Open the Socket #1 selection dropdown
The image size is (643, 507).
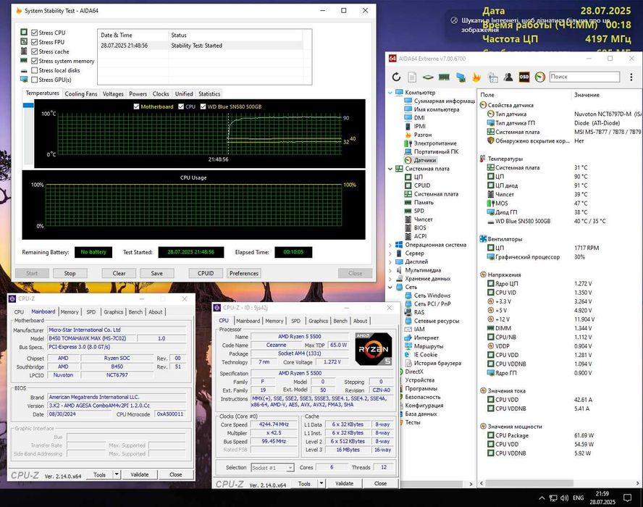click(272, 468)
